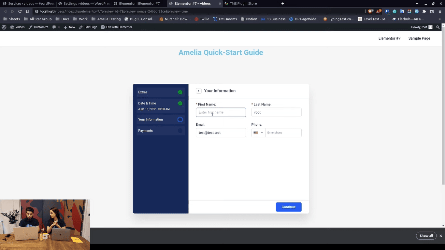The height and width of the screenshot is (250, 445).
Task: Open the Sample Page nav link
Action: 419,38
